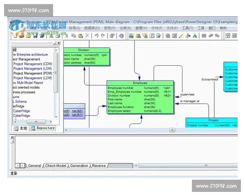Open the 报告(P) menu
Screen dimensions: 245x196
click(109, 28)
